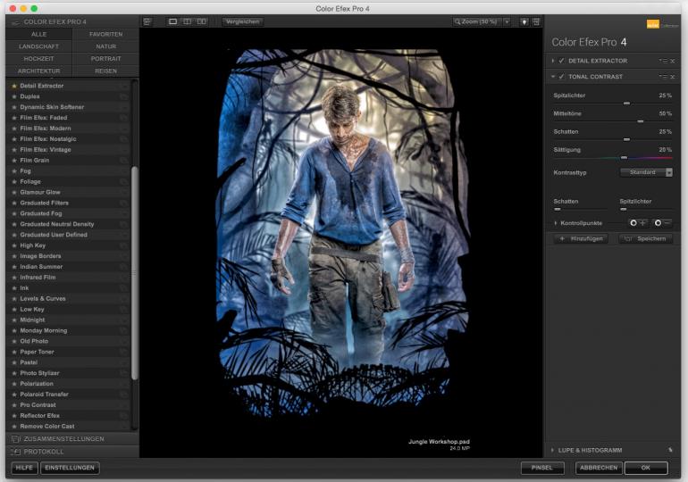Click the pin icon beside Lupe & Histogramm
The height and width of the screenshot is (482, 688).
(670, 450)
